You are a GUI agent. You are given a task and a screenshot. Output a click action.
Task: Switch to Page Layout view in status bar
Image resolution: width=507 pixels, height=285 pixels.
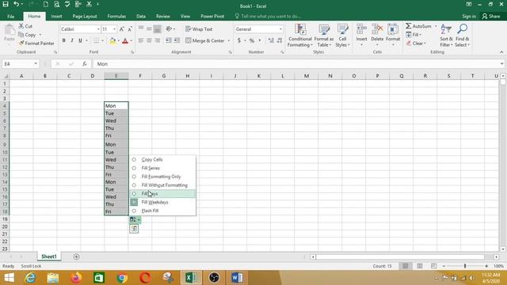pyautogui.click(x=419, y=266)
